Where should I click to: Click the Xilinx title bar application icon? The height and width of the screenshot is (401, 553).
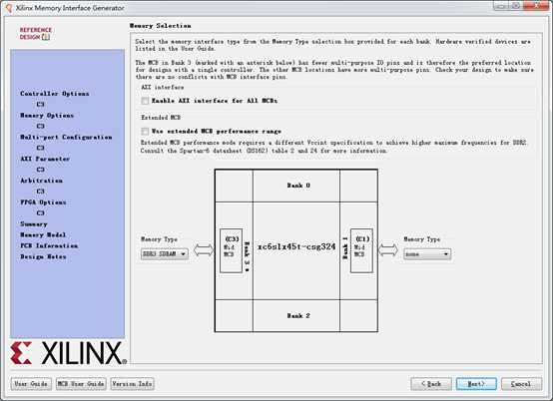8,8
